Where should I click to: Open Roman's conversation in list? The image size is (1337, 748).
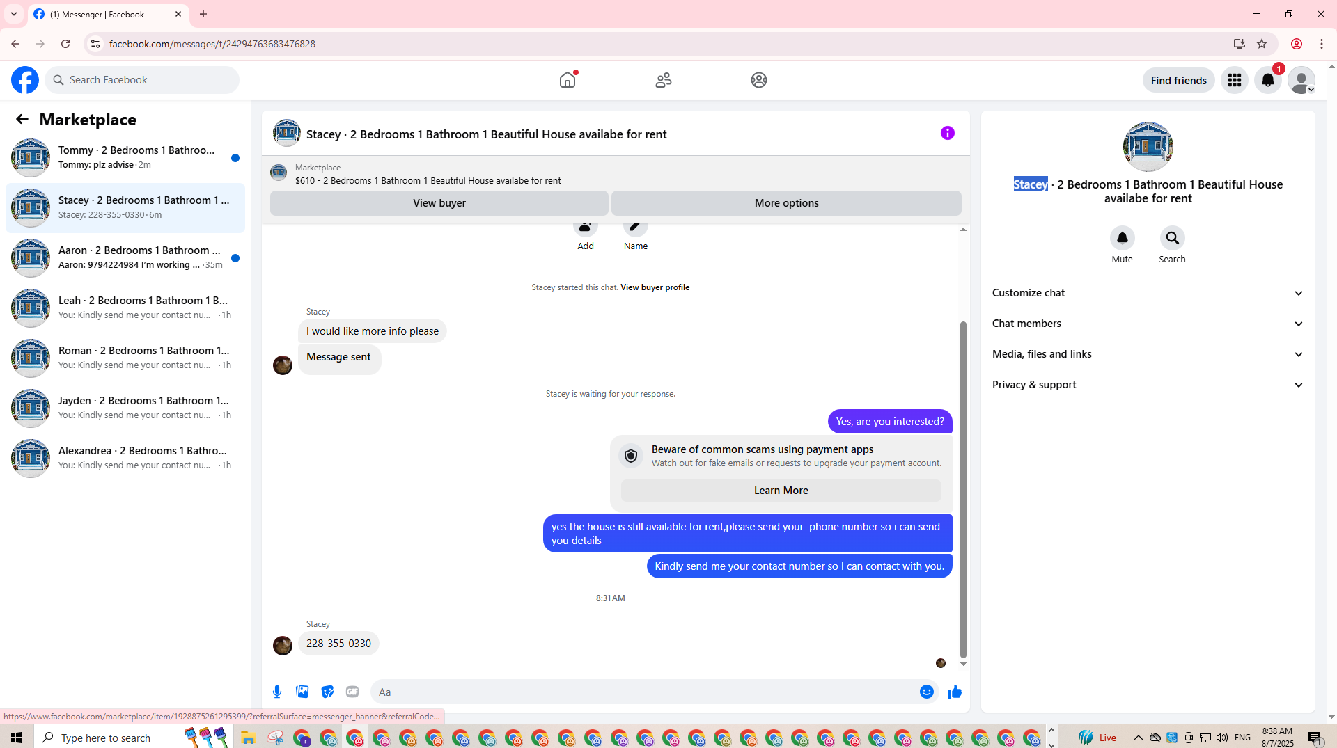click(x=125, y=358)
